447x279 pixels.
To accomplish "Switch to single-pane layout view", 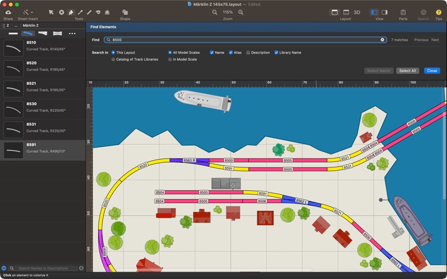I will pyautogui.click(x=335, y=12).
